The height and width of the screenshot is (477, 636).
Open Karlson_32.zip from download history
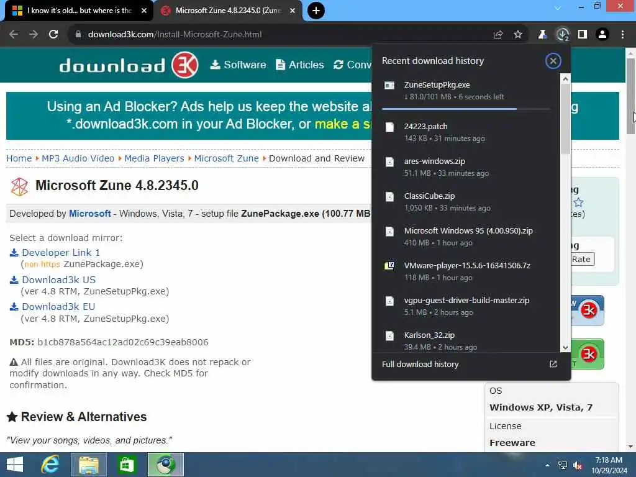pyautogui.click(x=466, y=341)
